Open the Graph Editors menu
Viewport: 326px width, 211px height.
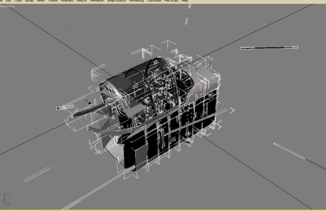(117, 1)
